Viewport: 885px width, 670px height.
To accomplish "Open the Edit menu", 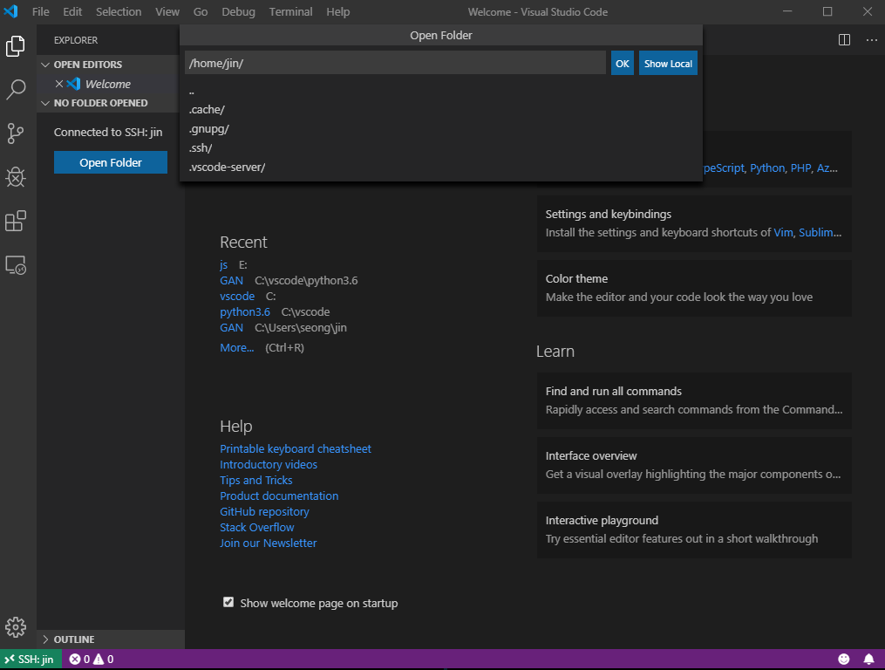I will point(72,11).
